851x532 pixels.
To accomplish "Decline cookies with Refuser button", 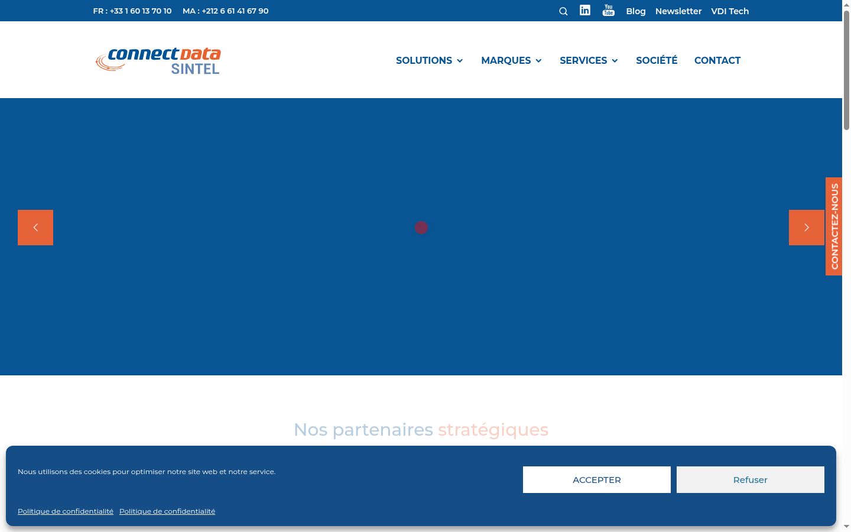I will (751, 479).
